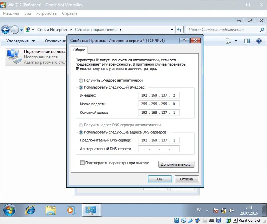Click Маска подсети field
The height and width of the screenshot is (224, 267).
pos(159,104)
